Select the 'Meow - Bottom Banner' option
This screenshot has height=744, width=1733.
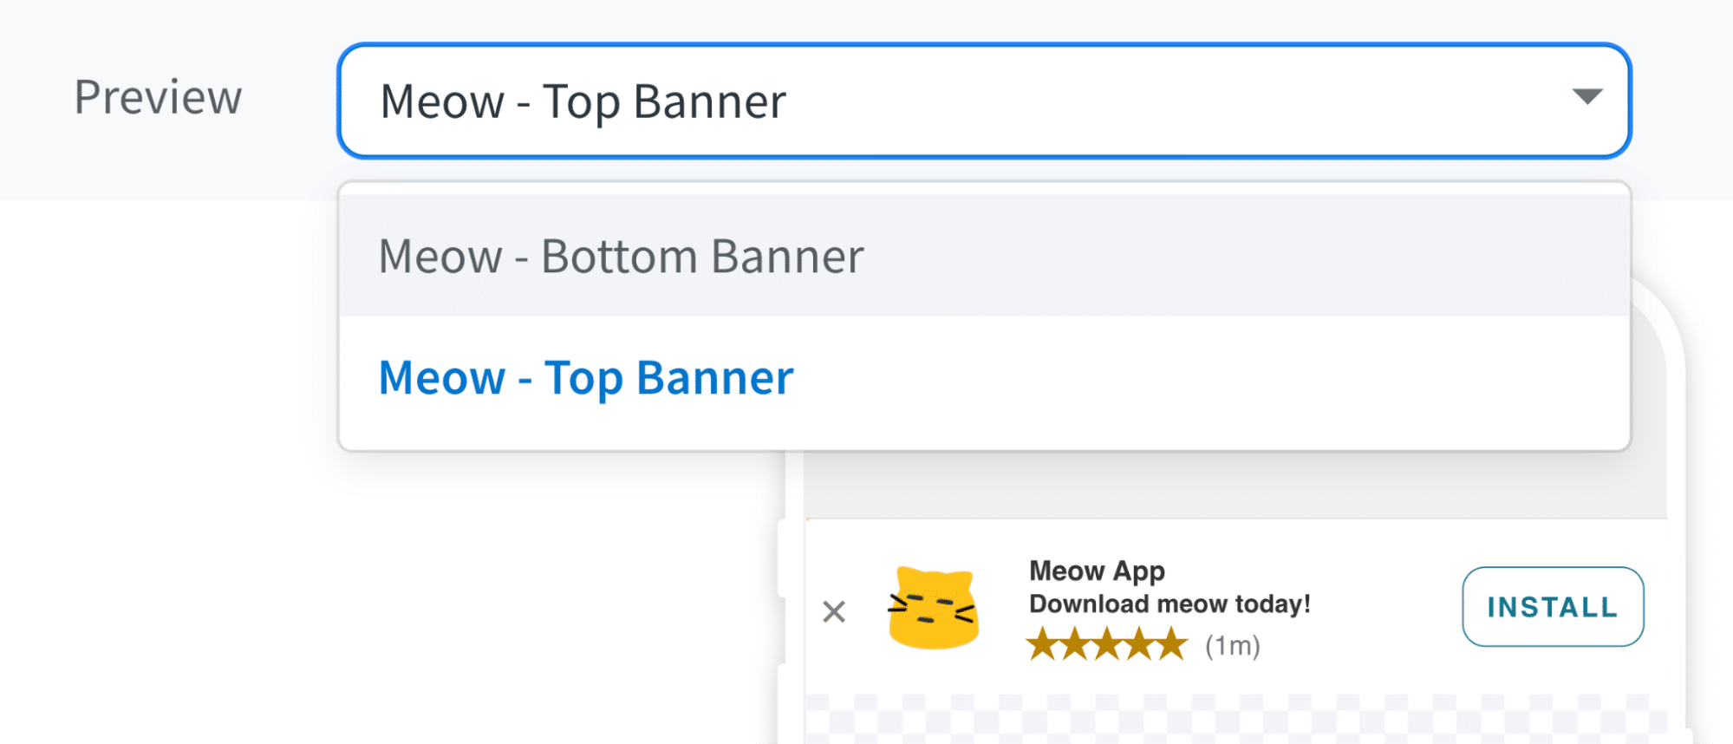coord(621,257)
